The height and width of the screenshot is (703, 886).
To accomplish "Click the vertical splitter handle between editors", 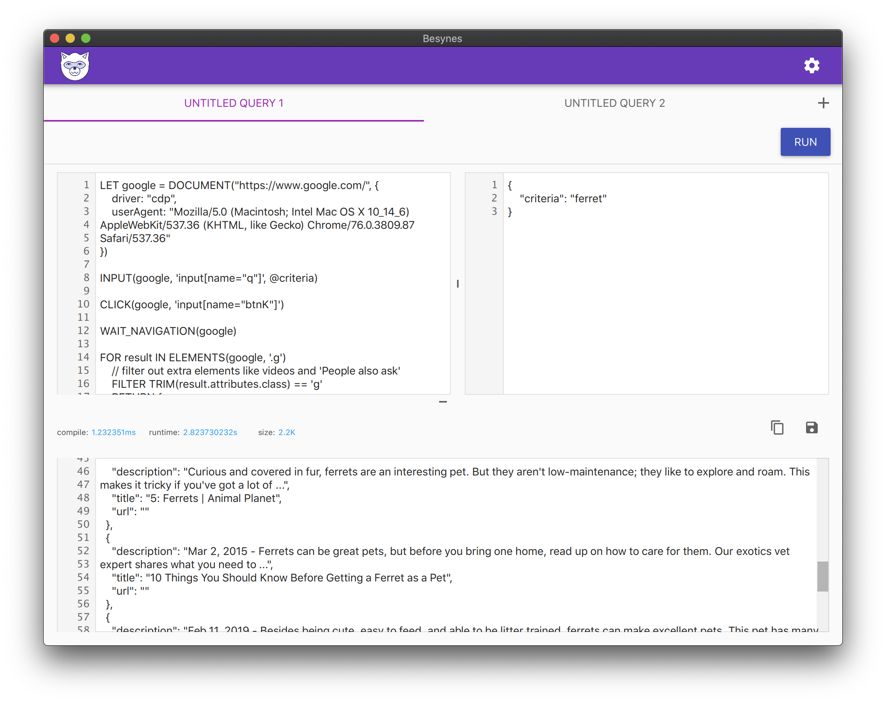I will [457, 284].
